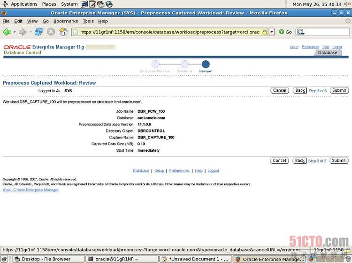Click in the browser search field
The height and width of the screenshot is (263, 352).
pos(326,32)
